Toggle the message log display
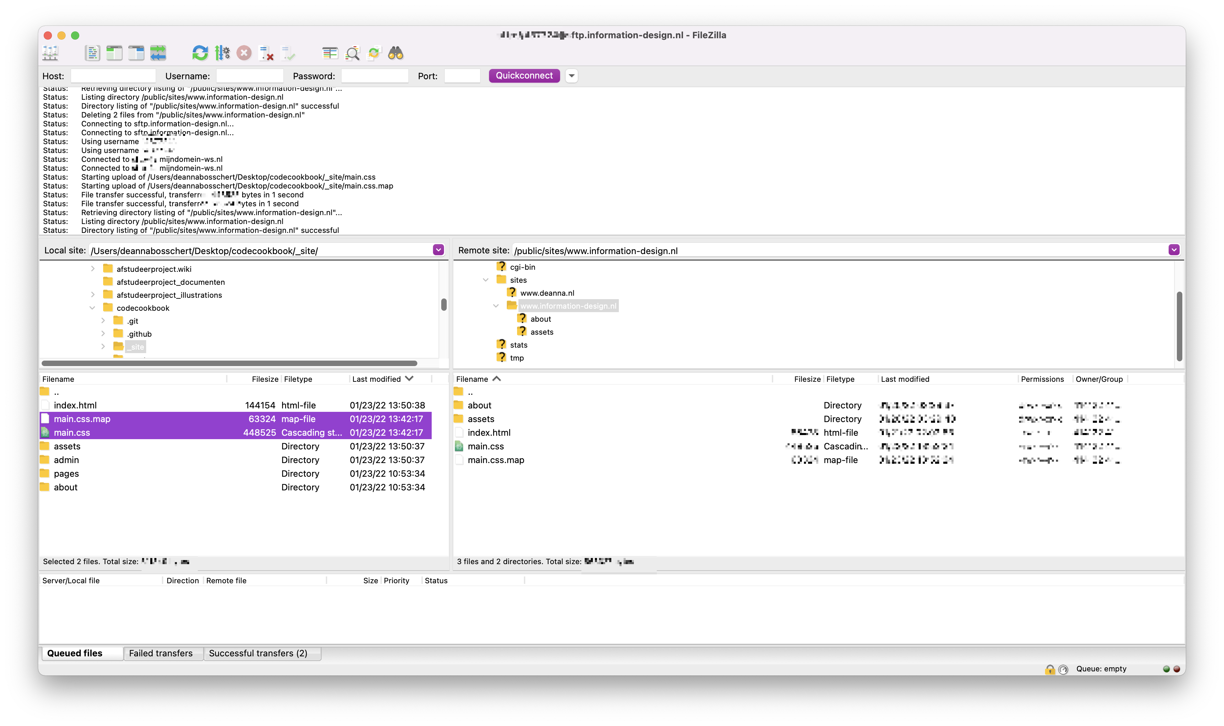Viewport: 1224px width, 726px height. tap(93, 53)
